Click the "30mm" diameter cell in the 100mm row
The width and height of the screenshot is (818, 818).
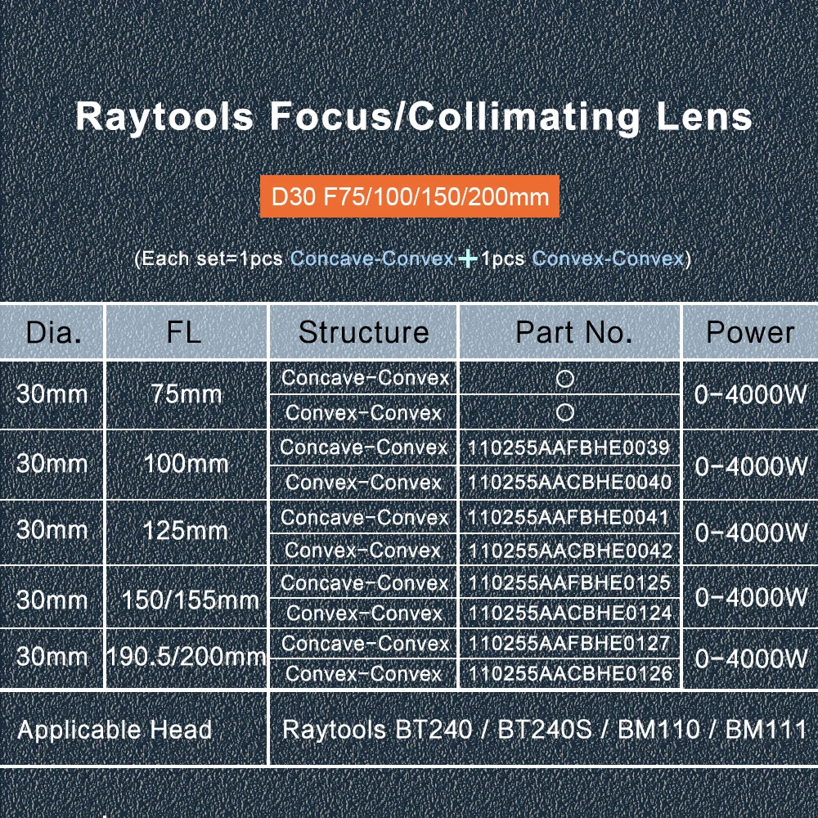point(52,464)
